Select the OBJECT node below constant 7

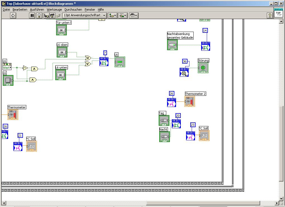104,61
